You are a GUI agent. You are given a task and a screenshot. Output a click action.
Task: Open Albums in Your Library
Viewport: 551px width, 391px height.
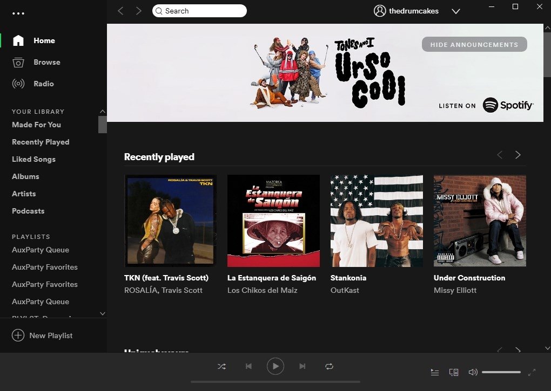[x=25, y=176]
